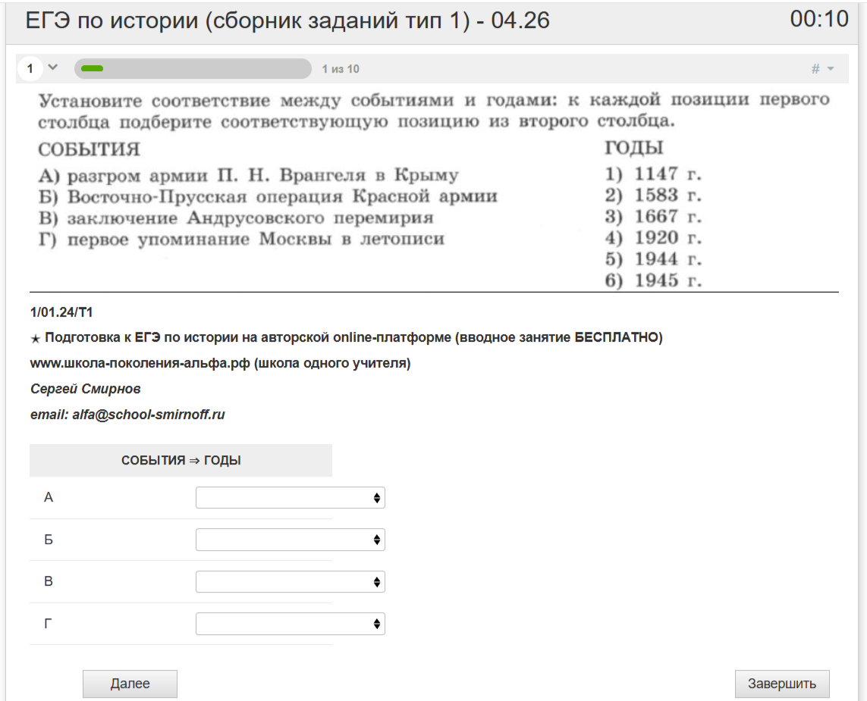Click the test title ЕГЭ по истории
This screenshot has width=867, height=701.
(287, 21)
